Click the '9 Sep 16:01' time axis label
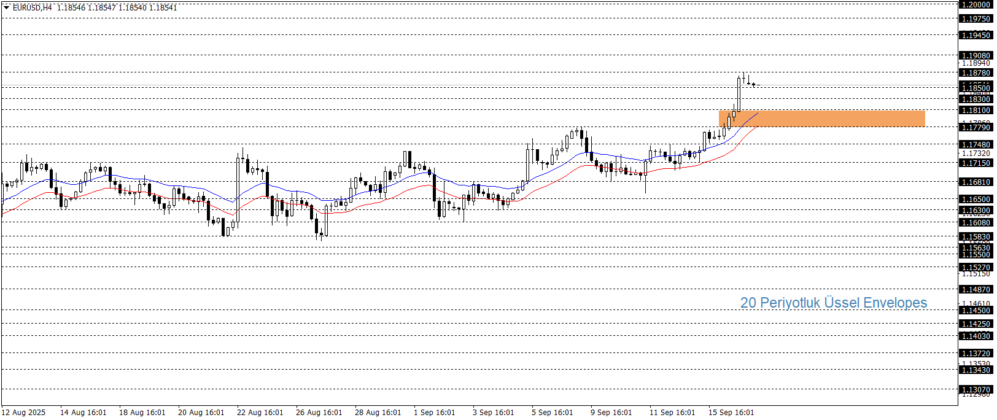Screen dimensions: 997x420 [x=611, y=412]
